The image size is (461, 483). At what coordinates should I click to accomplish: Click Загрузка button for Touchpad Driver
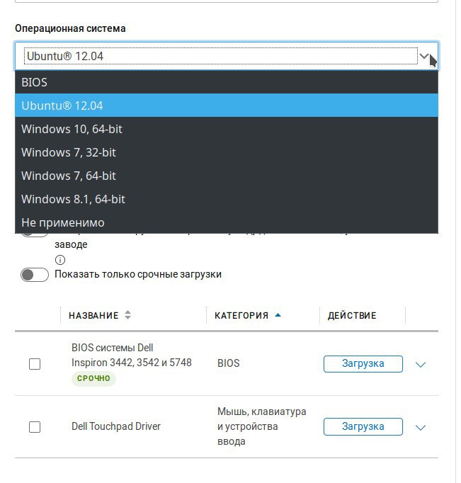363,426
